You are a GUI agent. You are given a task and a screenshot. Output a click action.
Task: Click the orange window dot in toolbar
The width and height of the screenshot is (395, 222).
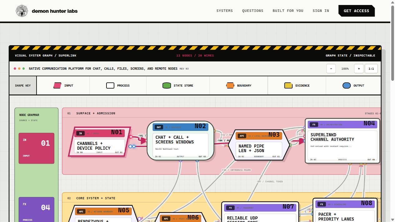click(19, 69)
